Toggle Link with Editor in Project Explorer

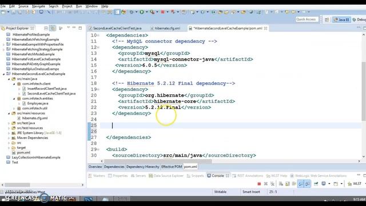click(x=53, y=28)
